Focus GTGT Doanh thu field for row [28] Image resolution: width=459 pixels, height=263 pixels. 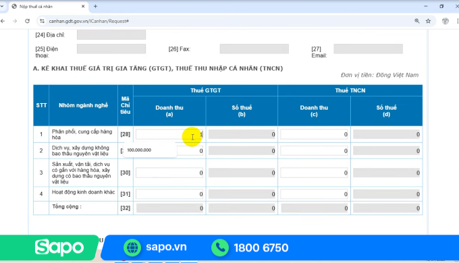(x=169, y=134)
